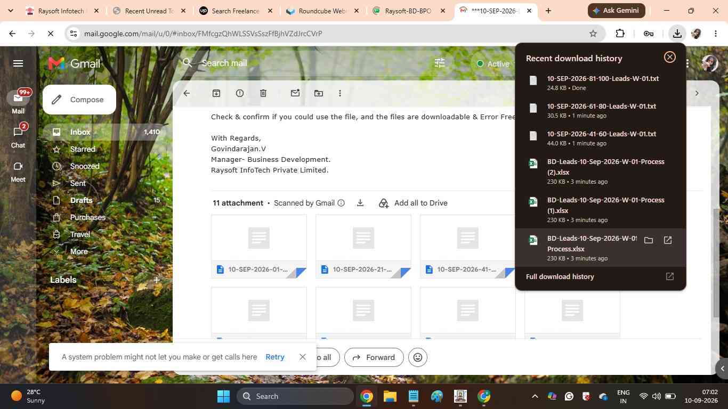
Task: Open More email actions menu
Action: pos(340,93)
